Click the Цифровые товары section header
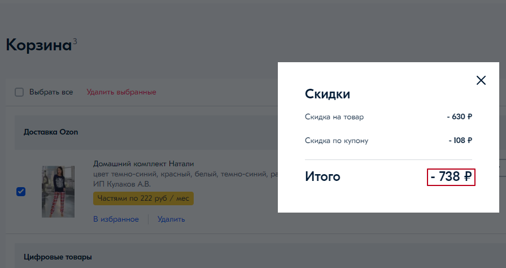This screenshot has width=506, height=268. coord(58,257)
